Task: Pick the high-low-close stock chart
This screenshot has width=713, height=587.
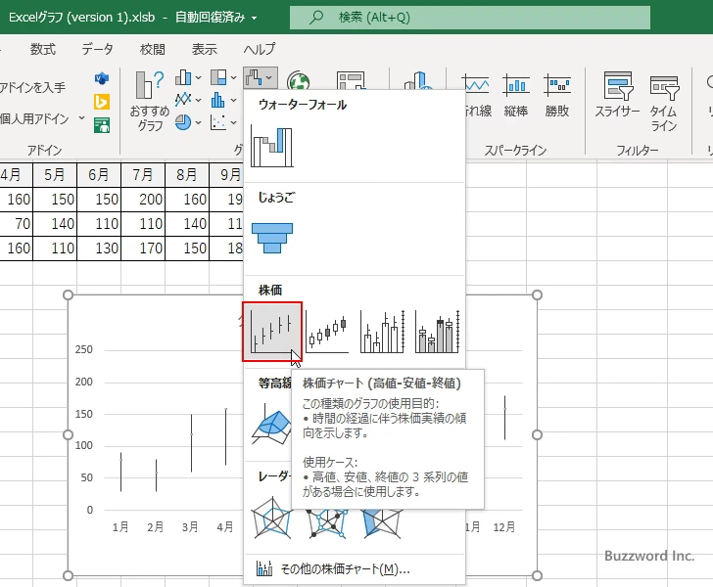Action: pyautogui.click(x=272, y=331)
